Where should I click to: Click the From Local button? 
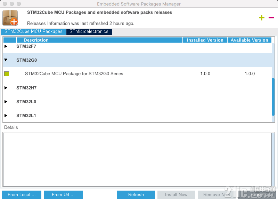pyautogui.click(x=22, y=195)
